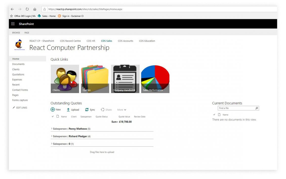
Task: Refresh the page using the browser reload icon
Action: [x=27, y=9]
